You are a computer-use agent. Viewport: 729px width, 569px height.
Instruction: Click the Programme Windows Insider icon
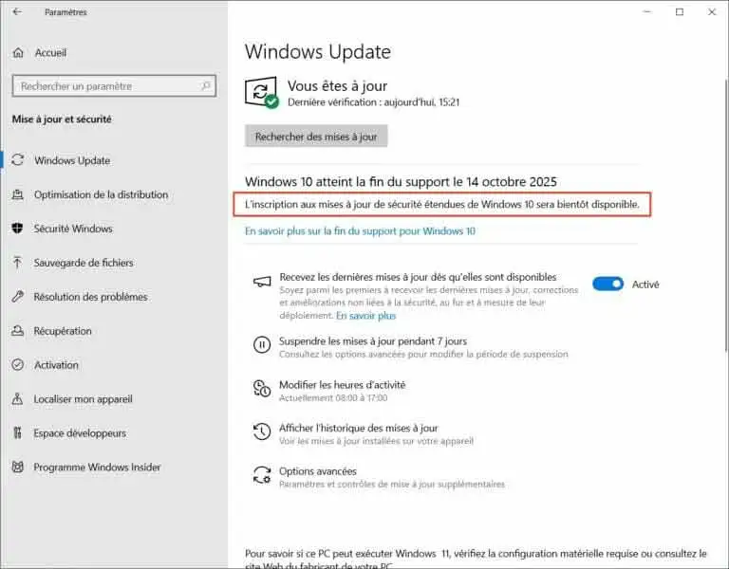[x=18, y=467]
